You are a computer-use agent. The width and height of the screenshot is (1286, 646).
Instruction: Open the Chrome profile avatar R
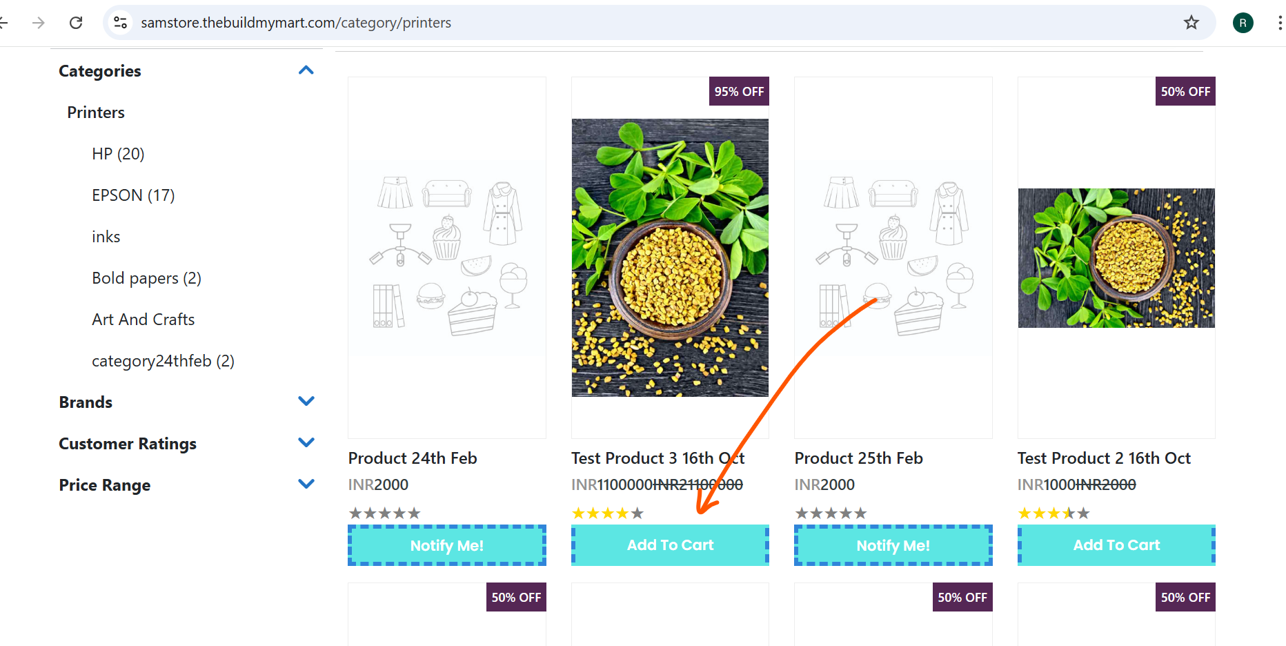tap(1243, 23)
